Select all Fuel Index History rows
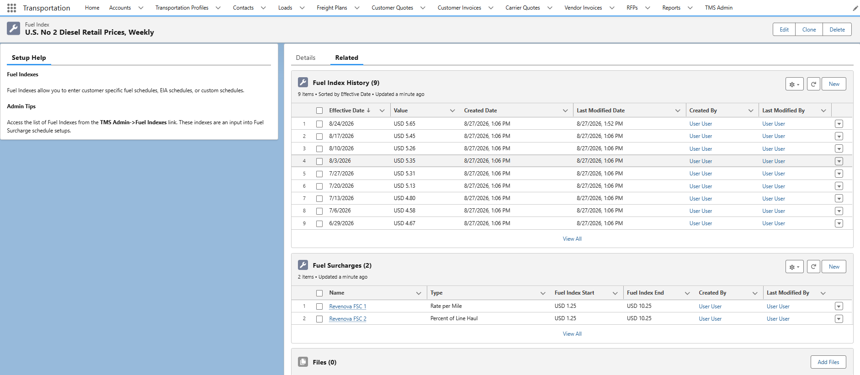Image resolution: width=860 pixels, height=375 pixels. click(319, 111)
